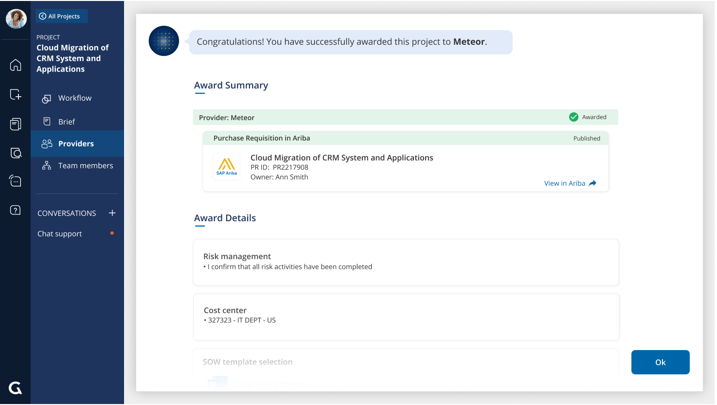The image size is (717, 405).
Task: Click cost center value 327323 - IT DEPT - US
Action: pyautogui.click(x=242, y=320)
